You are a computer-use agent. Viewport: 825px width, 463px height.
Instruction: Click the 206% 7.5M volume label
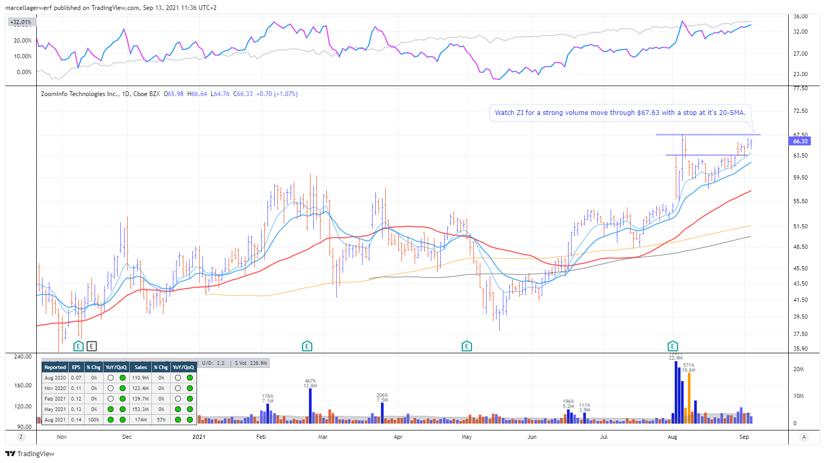click(382, 397)
